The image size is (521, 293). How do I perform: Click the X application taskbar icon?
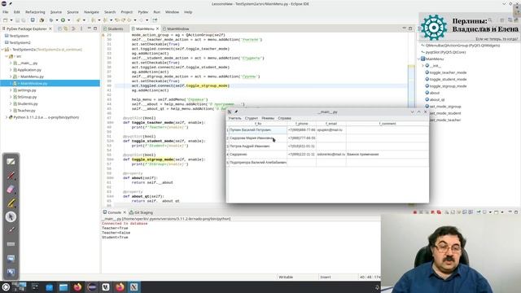[x=134, y=287]
